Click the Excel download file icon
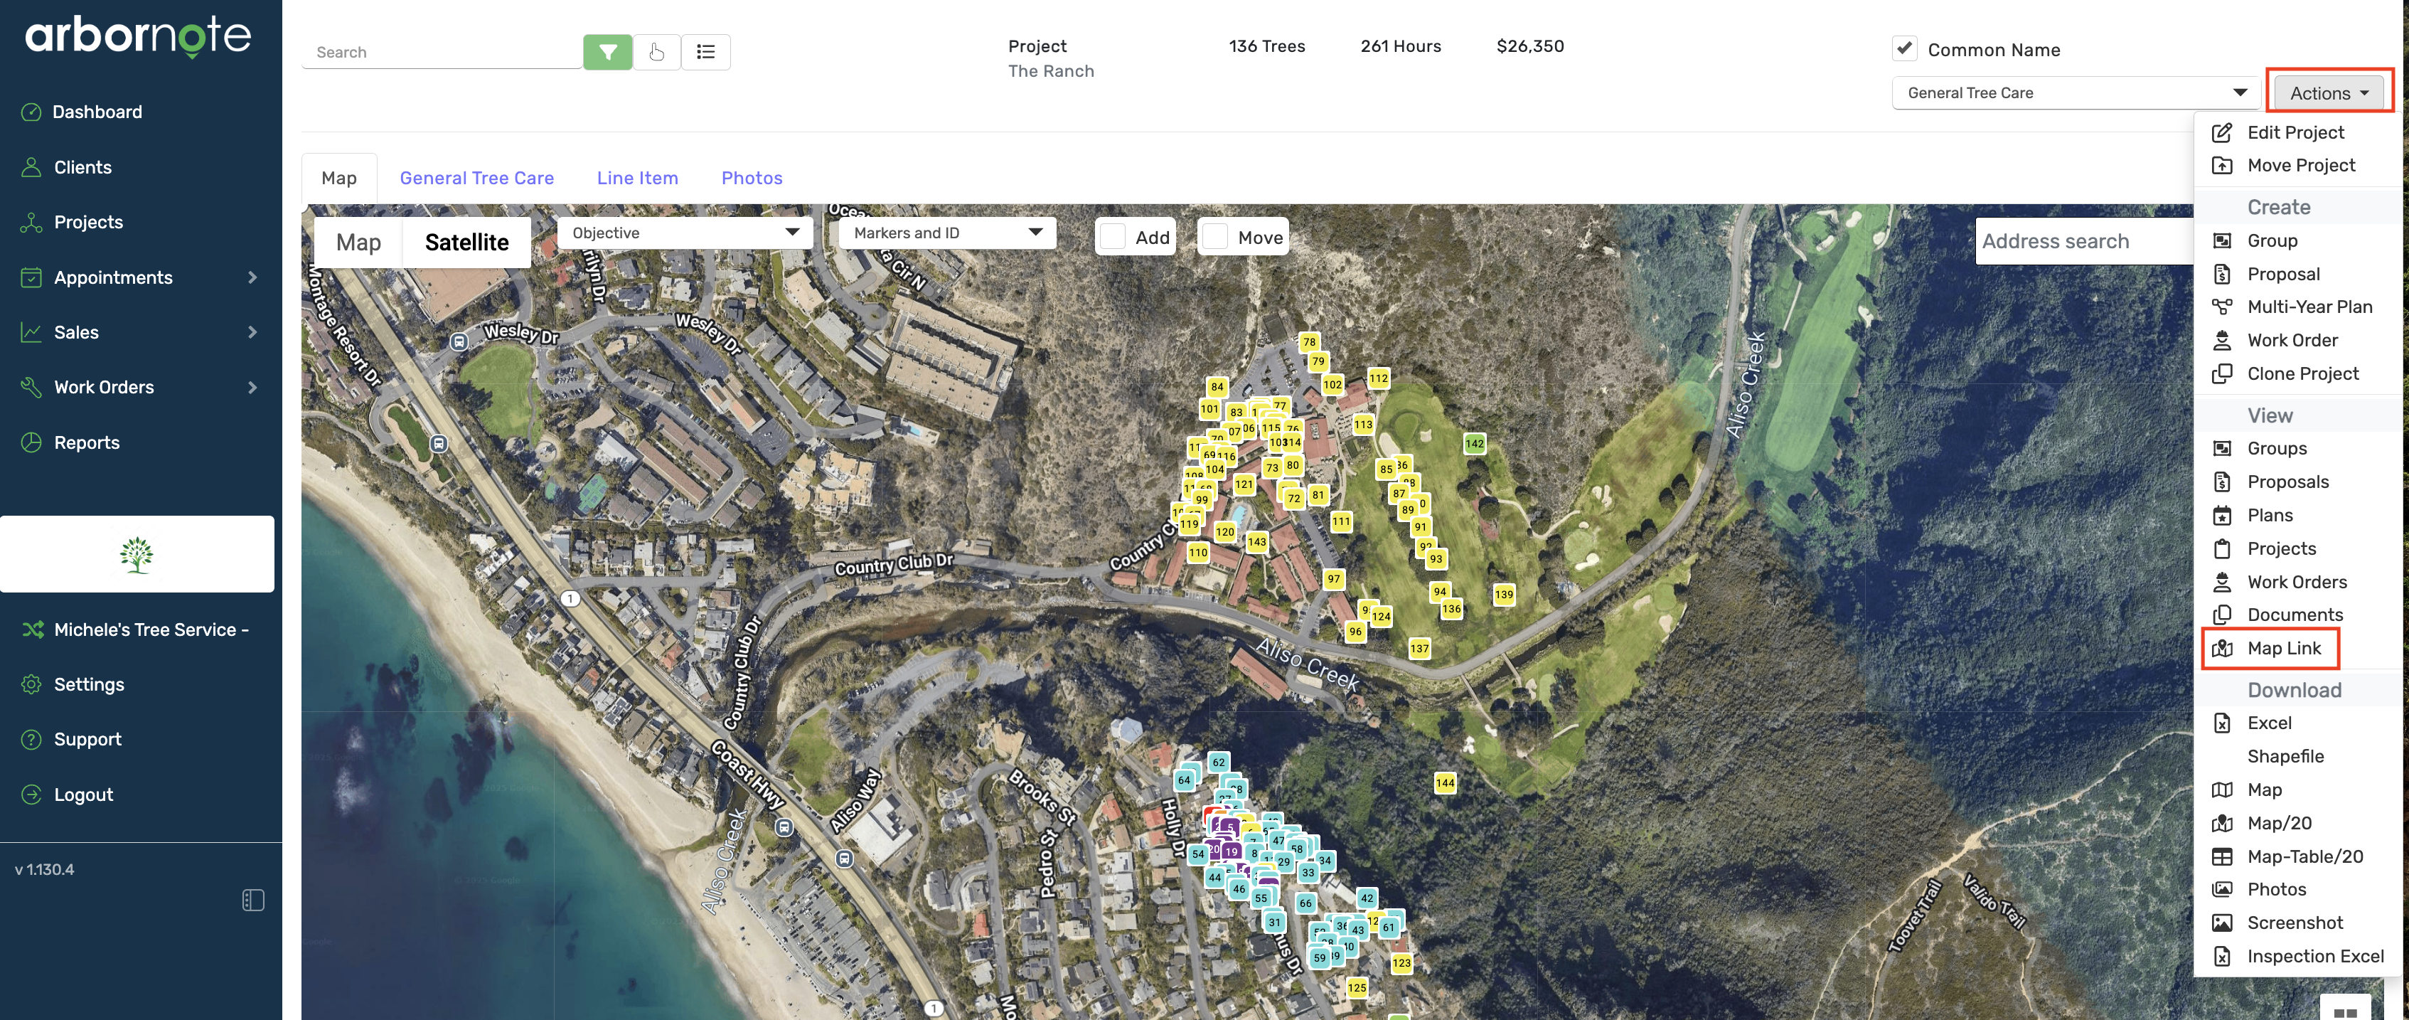 (x=2222, y=723)
